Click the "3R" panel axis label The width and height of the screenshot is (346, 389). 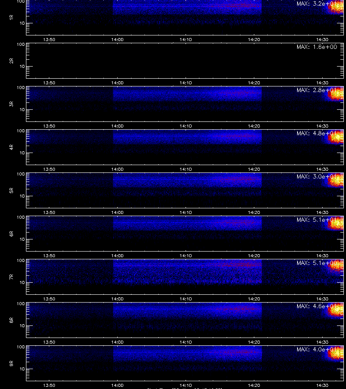[11, 104]
